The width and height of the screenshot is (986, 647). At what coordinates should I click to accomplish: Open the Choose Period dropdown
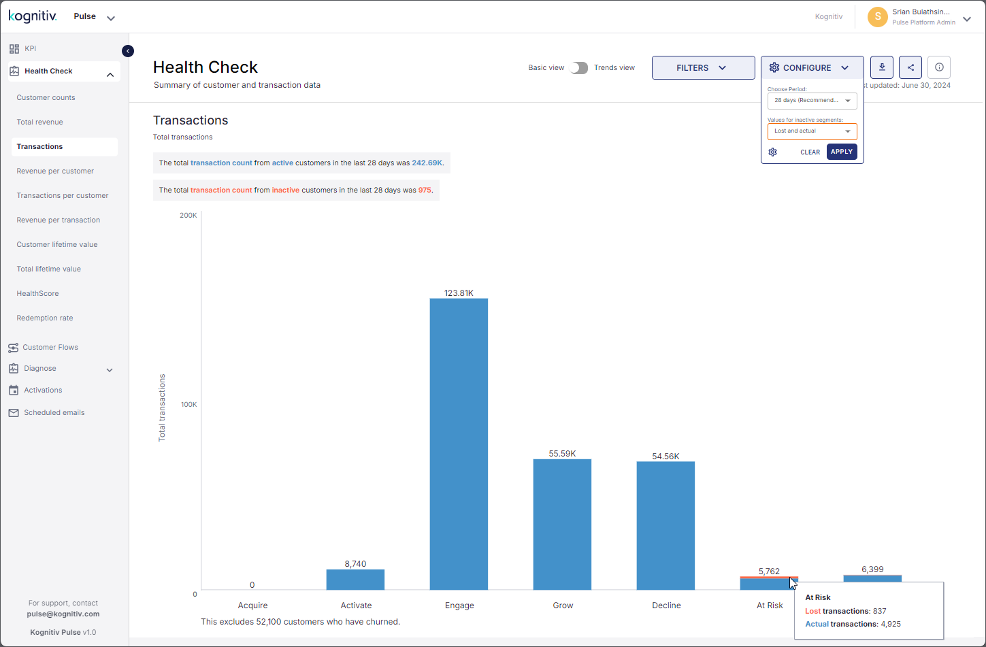(812, 101)
